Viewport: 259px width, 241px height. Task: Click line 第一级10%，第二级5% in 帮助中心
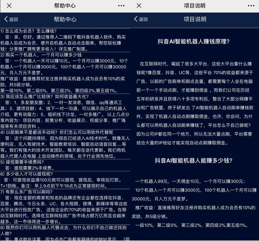click(x=59, y=91)
